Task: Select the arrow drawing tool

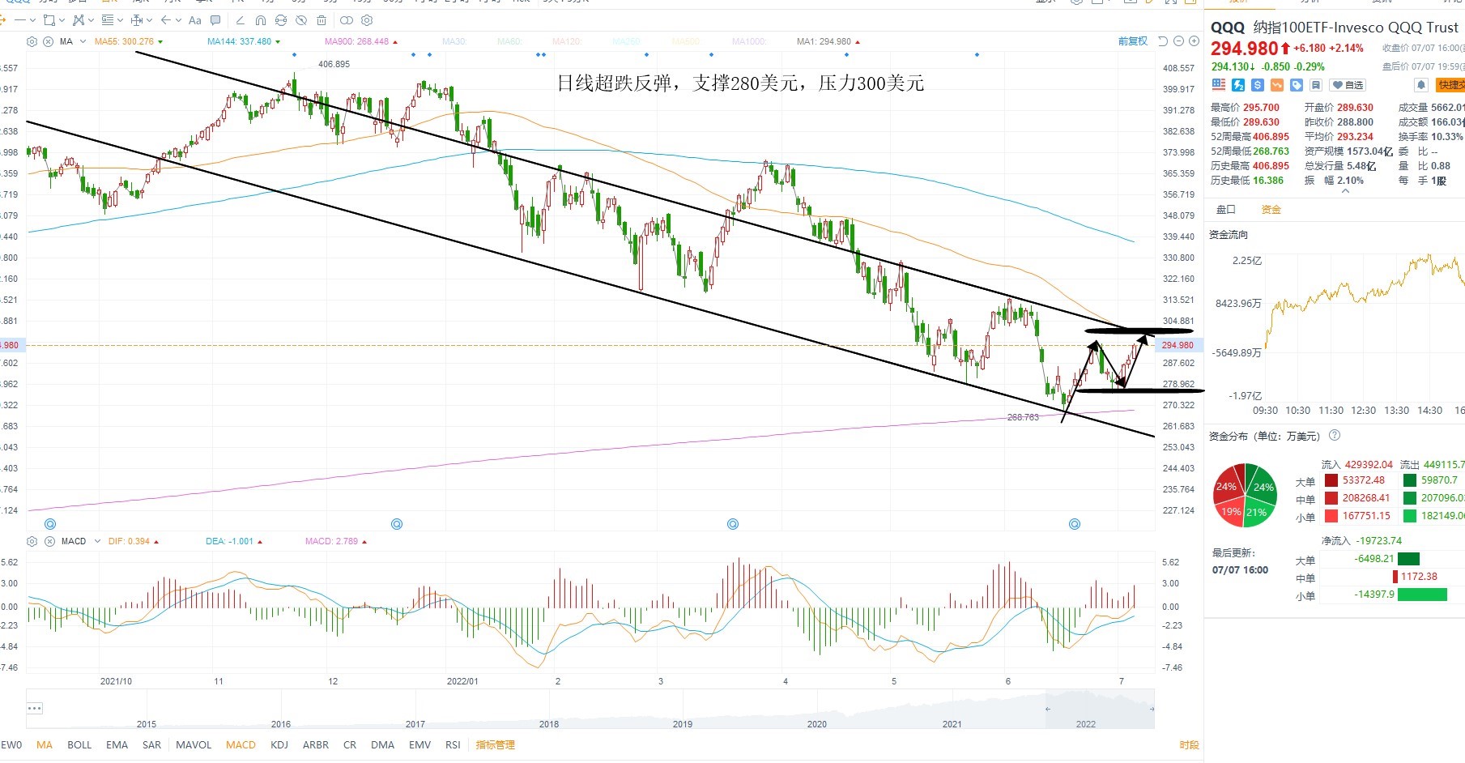Action: point(166,19)
